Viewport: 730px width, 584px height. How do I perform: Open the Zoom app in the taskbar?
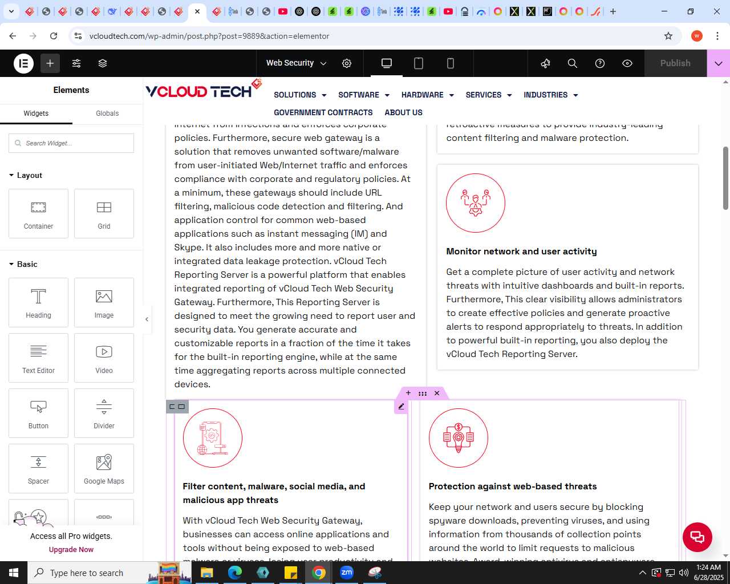(347, 573)
